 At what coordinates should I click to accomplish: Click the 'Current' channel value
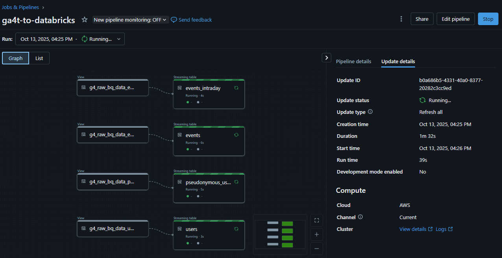408,217
